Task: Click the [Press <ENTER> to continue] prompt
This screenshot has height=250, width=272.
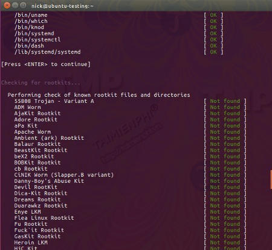Action: [x=46, y=64]
